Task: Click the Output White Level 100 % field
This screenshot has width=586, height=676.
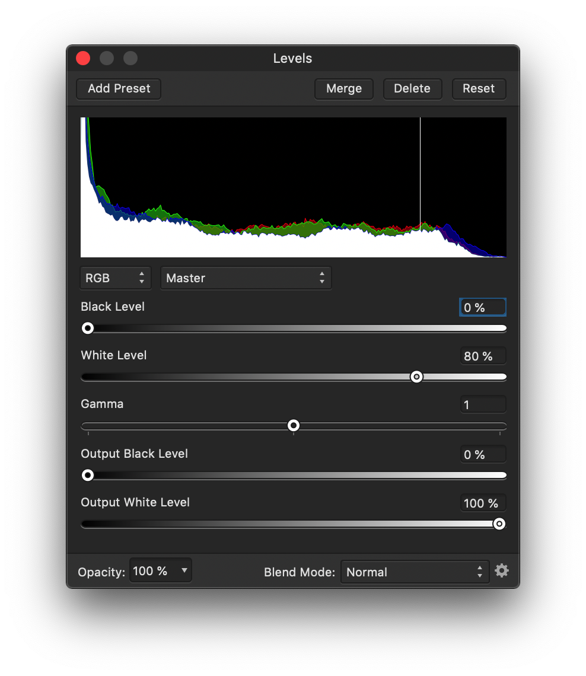Action: 482,503
